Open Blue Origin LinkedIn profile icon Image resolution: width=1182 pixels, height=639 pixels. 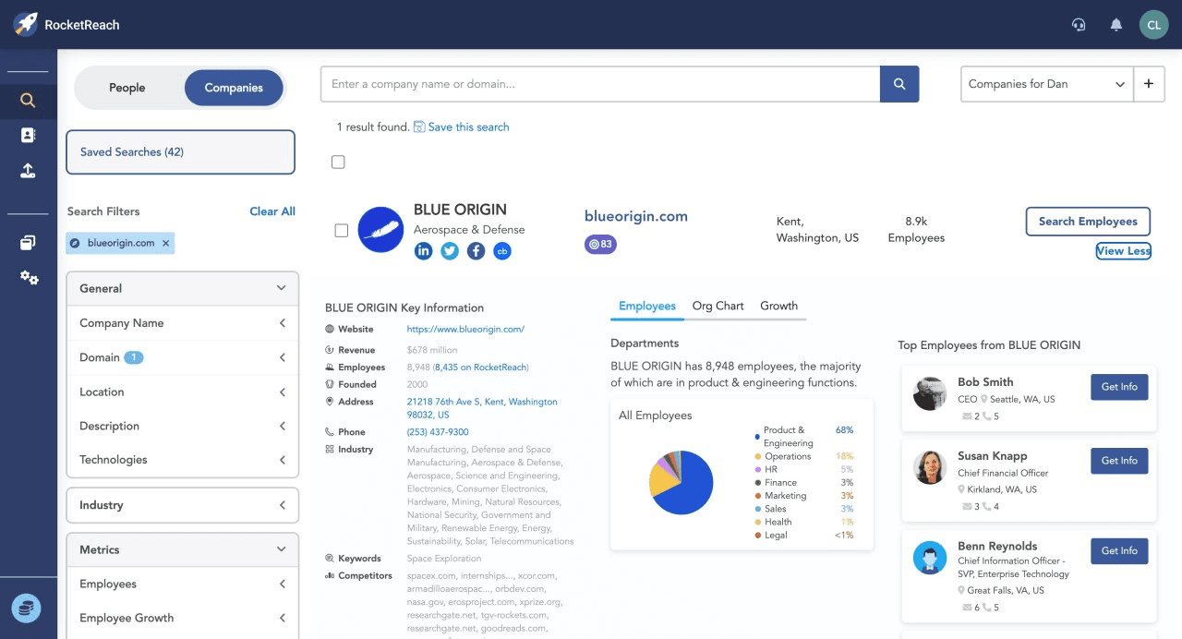423,251
